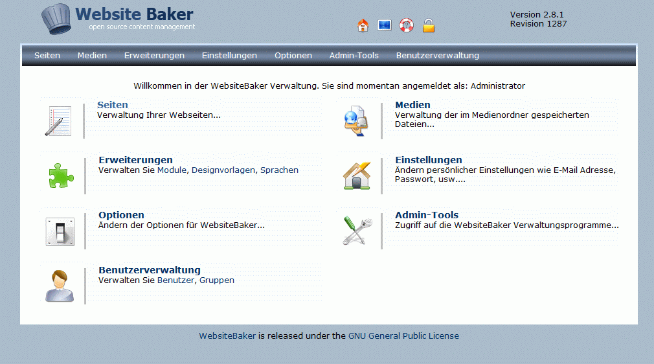Open the Erweiterungen heading link
654x364 pixels.
tap(135, 160)
